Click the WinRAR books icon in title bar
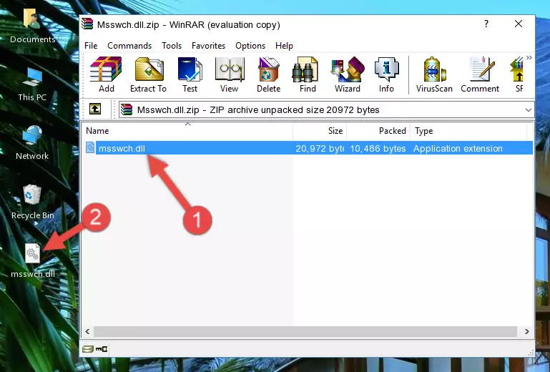The image size is (550, 372). tap(87, 24)
